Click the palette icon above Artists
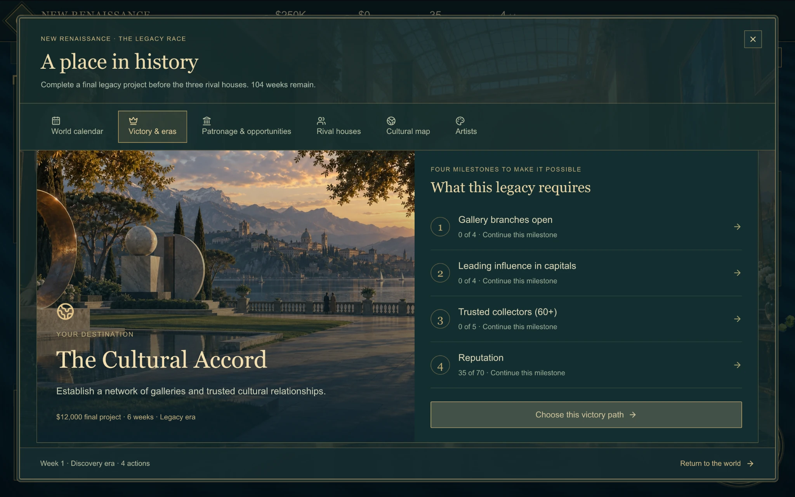The image size is (795, 497). click(x=460, y=121)
